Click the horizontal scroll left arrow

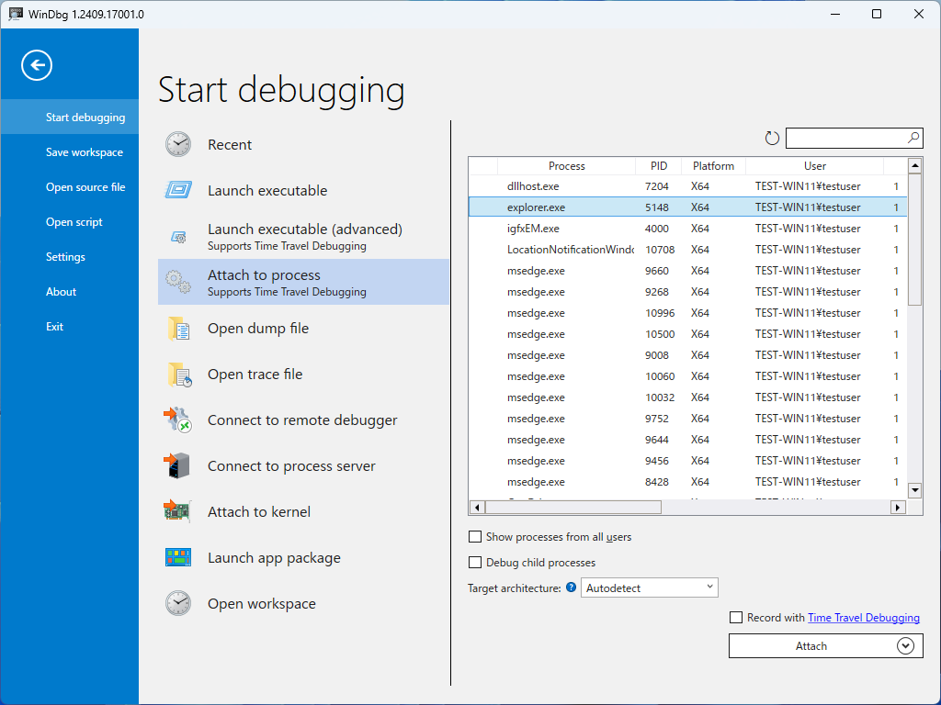pyautogui.click(x=477, y=507)
